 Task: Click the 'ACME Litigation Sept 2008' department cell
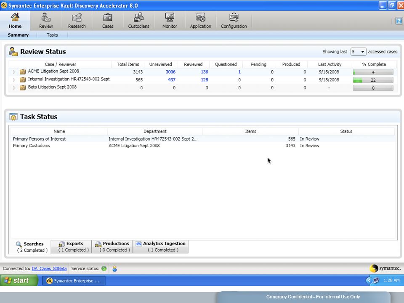coord(134,146)
